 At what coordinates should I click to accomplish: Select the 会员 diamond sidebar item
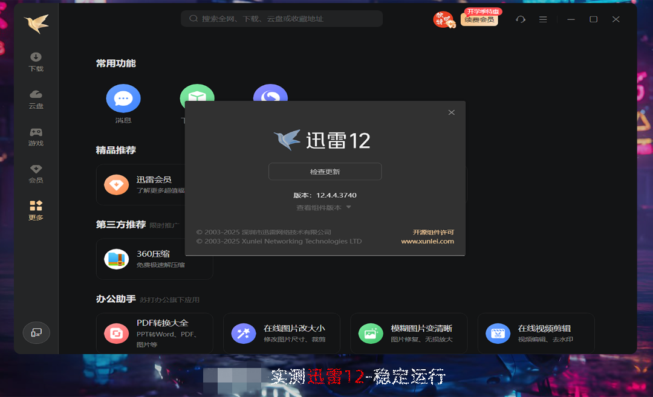click(36, 174)
